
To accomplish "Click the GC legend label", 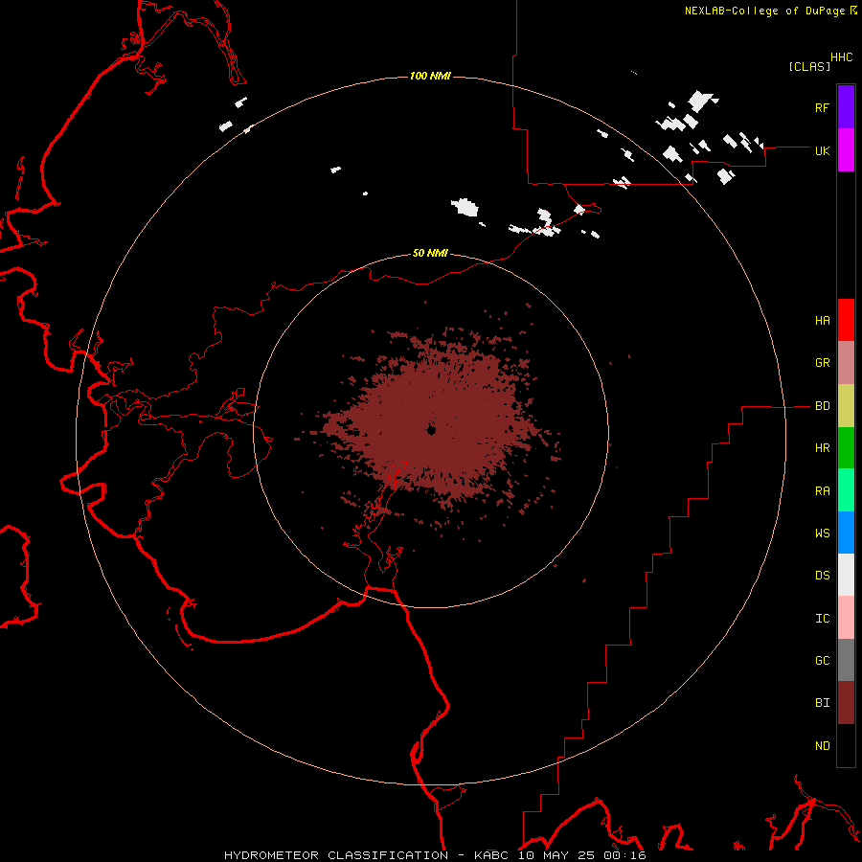I will [822, 661].
